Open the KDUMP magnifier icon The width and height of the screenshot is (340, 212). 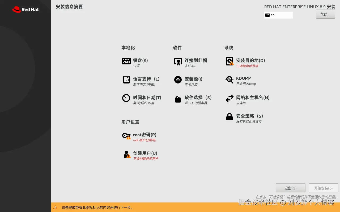229,80
